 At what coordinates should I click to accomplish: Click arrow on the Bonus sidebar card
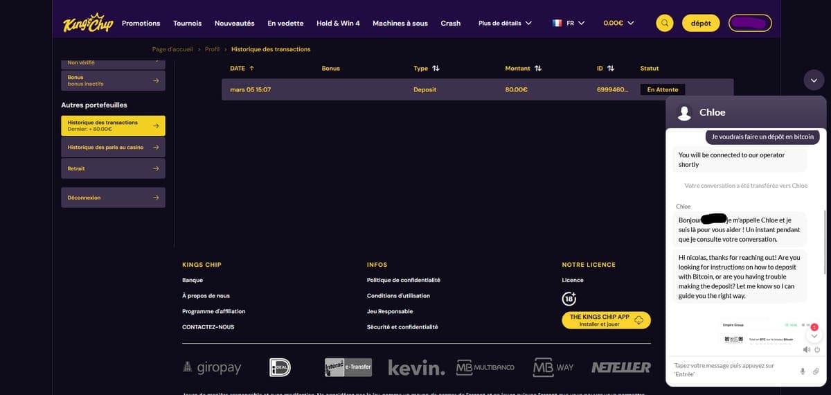coord(156,80)
